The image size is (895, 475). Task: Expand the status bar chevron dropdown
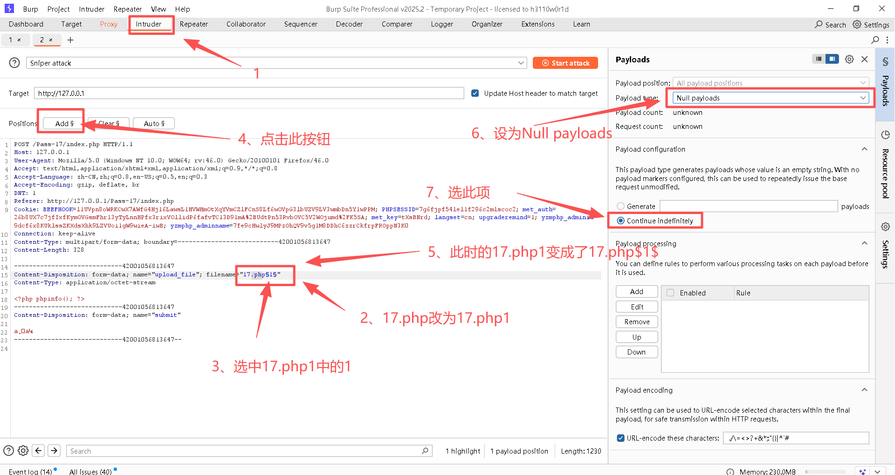[878, 471]
